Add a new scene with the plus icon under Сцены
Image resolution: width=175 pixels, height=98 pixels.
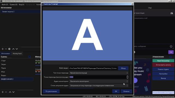pyautogui.click(x=3, y=92)
